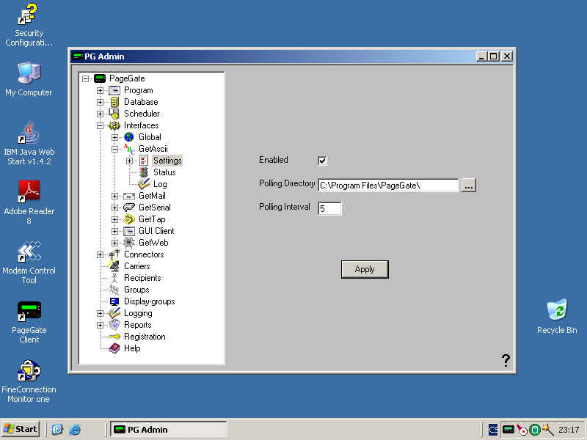The width and height of the screenshot is (587, 440).
Task: Click the Registration key icon
Action: click(x=114, y=337)
